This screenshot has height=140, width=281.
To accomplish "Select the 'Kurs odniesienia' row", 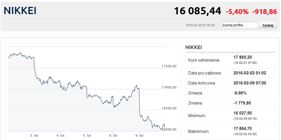I will (x=230, y=60).
